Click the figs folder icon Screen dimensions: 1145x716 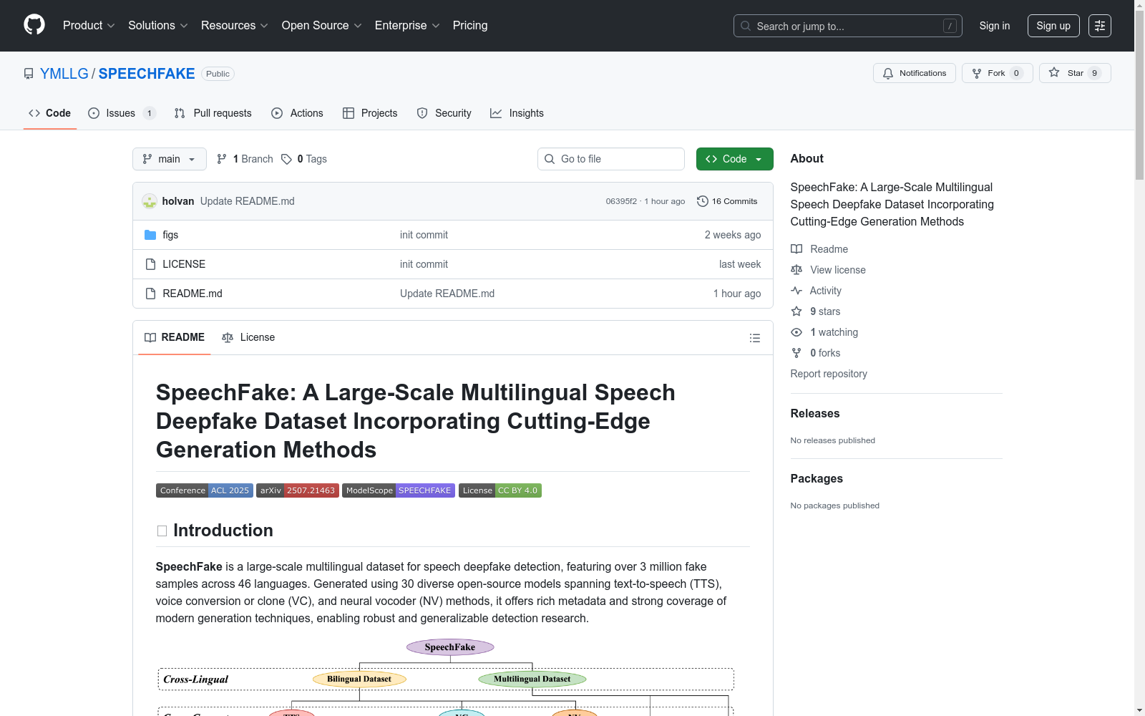coord(150,235)
